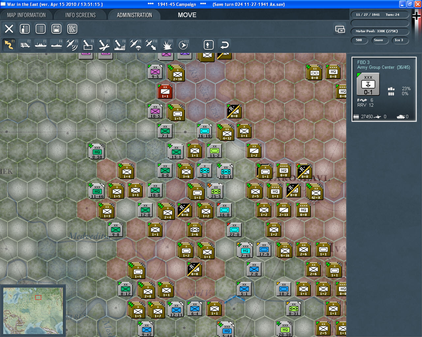Open the ADMINISTRATION tab
Viewport: 422px width, 337px height.
click(135, 15)
